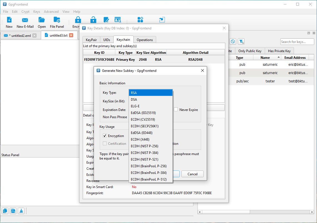Choose ECDH (SECP256K1) key type
This screenshot has height=223, width=317.
click(151, 126)
